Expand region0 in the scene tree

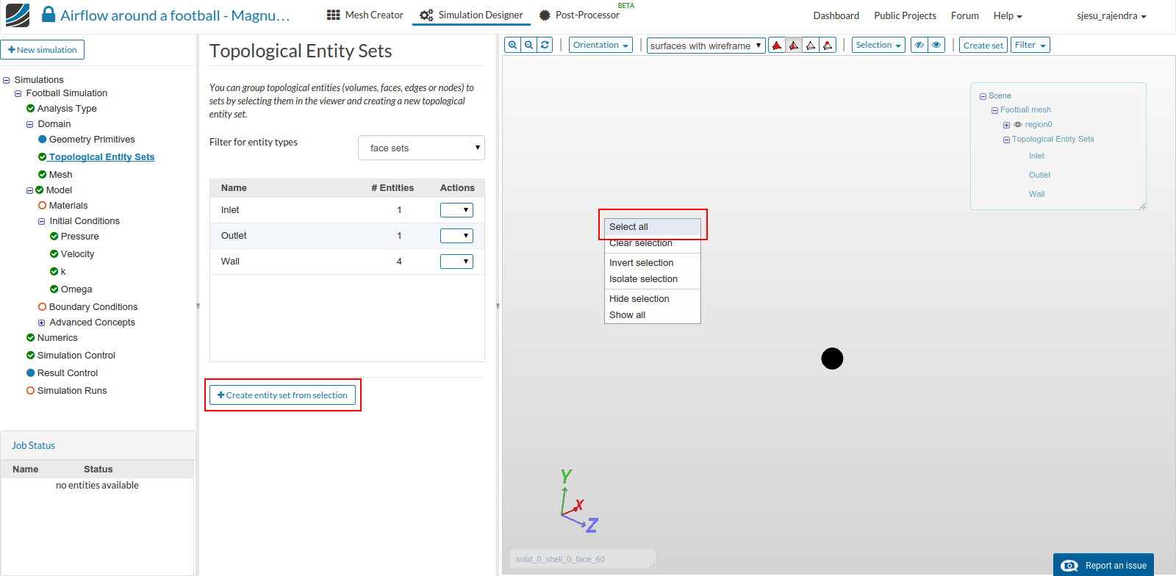(1006, 125)
